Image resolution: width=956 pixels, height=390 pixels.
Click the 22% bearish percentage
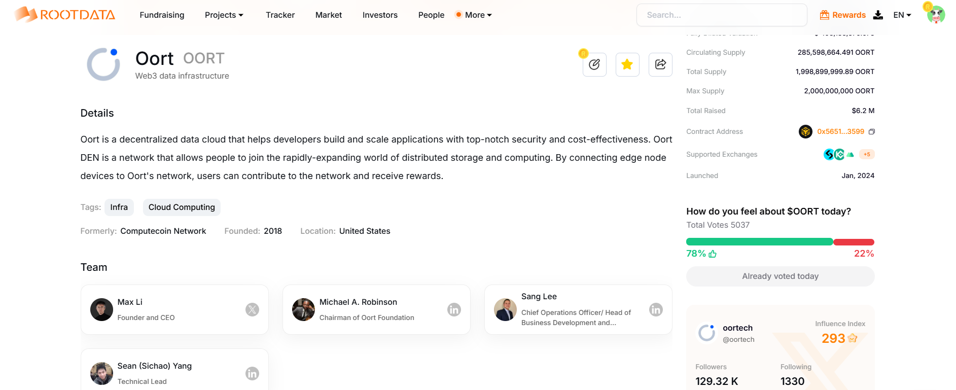coord(864,254)
